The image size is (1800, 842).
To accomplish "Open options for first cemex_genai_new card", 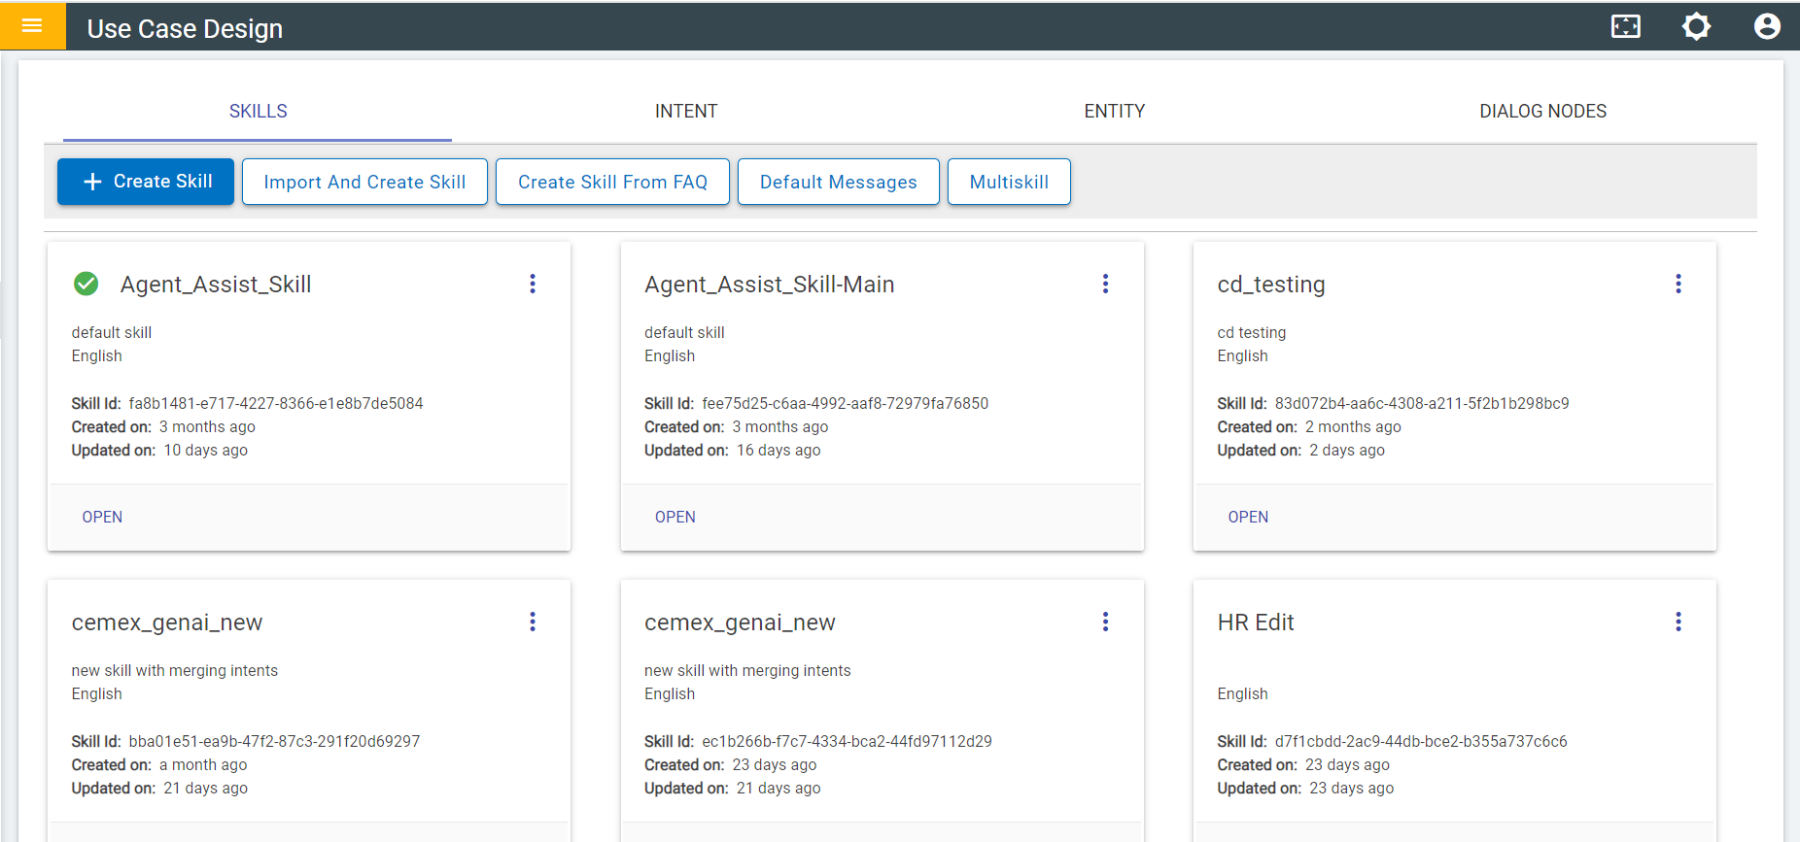I will pyautogui.click(x=532, y=622).
